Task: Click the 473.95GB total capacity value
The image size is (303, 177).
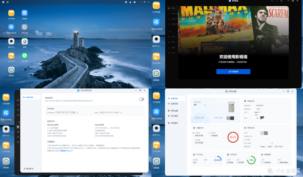Action: [x=199, y=143]
